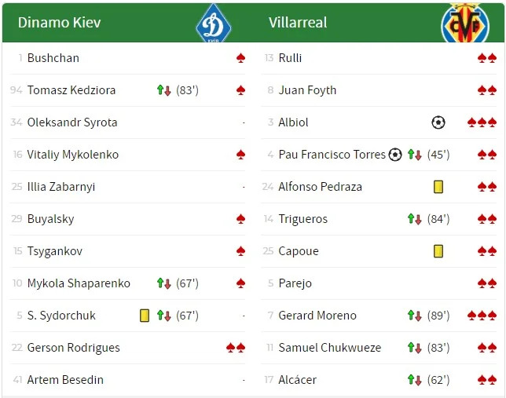
Task: Click the Dinamo Kiev club crest
Action: coord(213,23)
